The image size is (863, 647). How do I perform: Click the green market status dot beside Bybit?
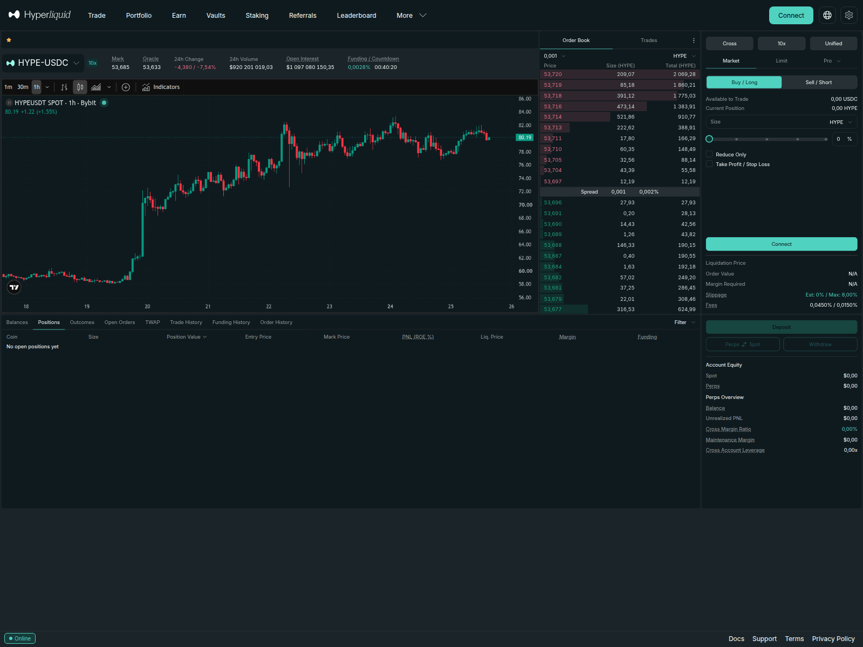pyautogui.click(x=104, y=102)
